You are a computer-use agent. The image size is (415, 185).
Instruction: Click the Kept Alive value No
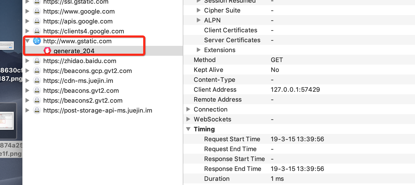(x=275, y=70)
